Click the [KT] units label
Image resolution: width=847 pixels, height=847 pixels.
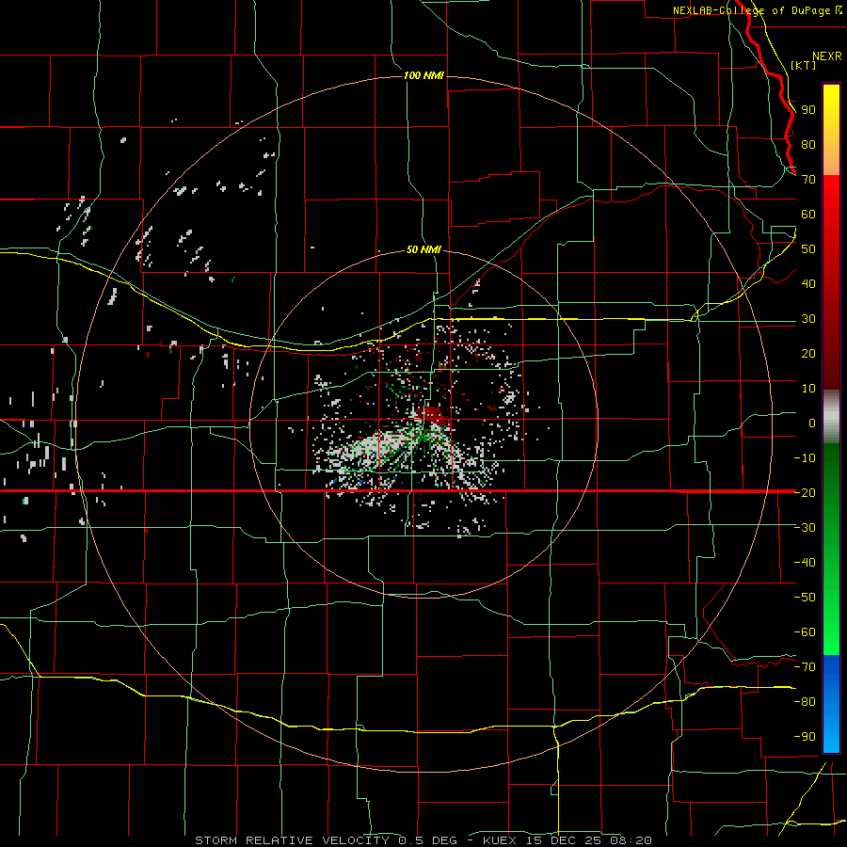pyautogui.click(x=803, y=65)
